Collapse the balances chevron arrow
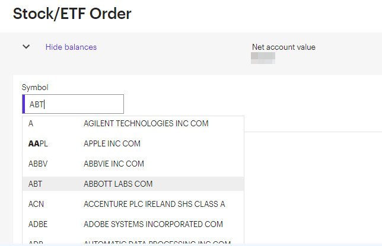382x246 pixels. 26,47
